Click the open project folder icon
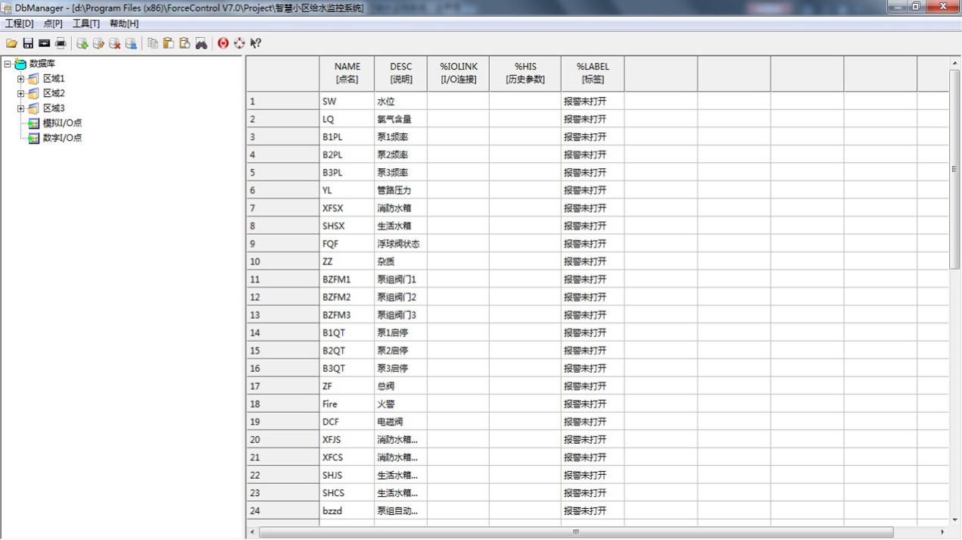The height and width of the screenshot is (540, 962). [x=11, y=44]
